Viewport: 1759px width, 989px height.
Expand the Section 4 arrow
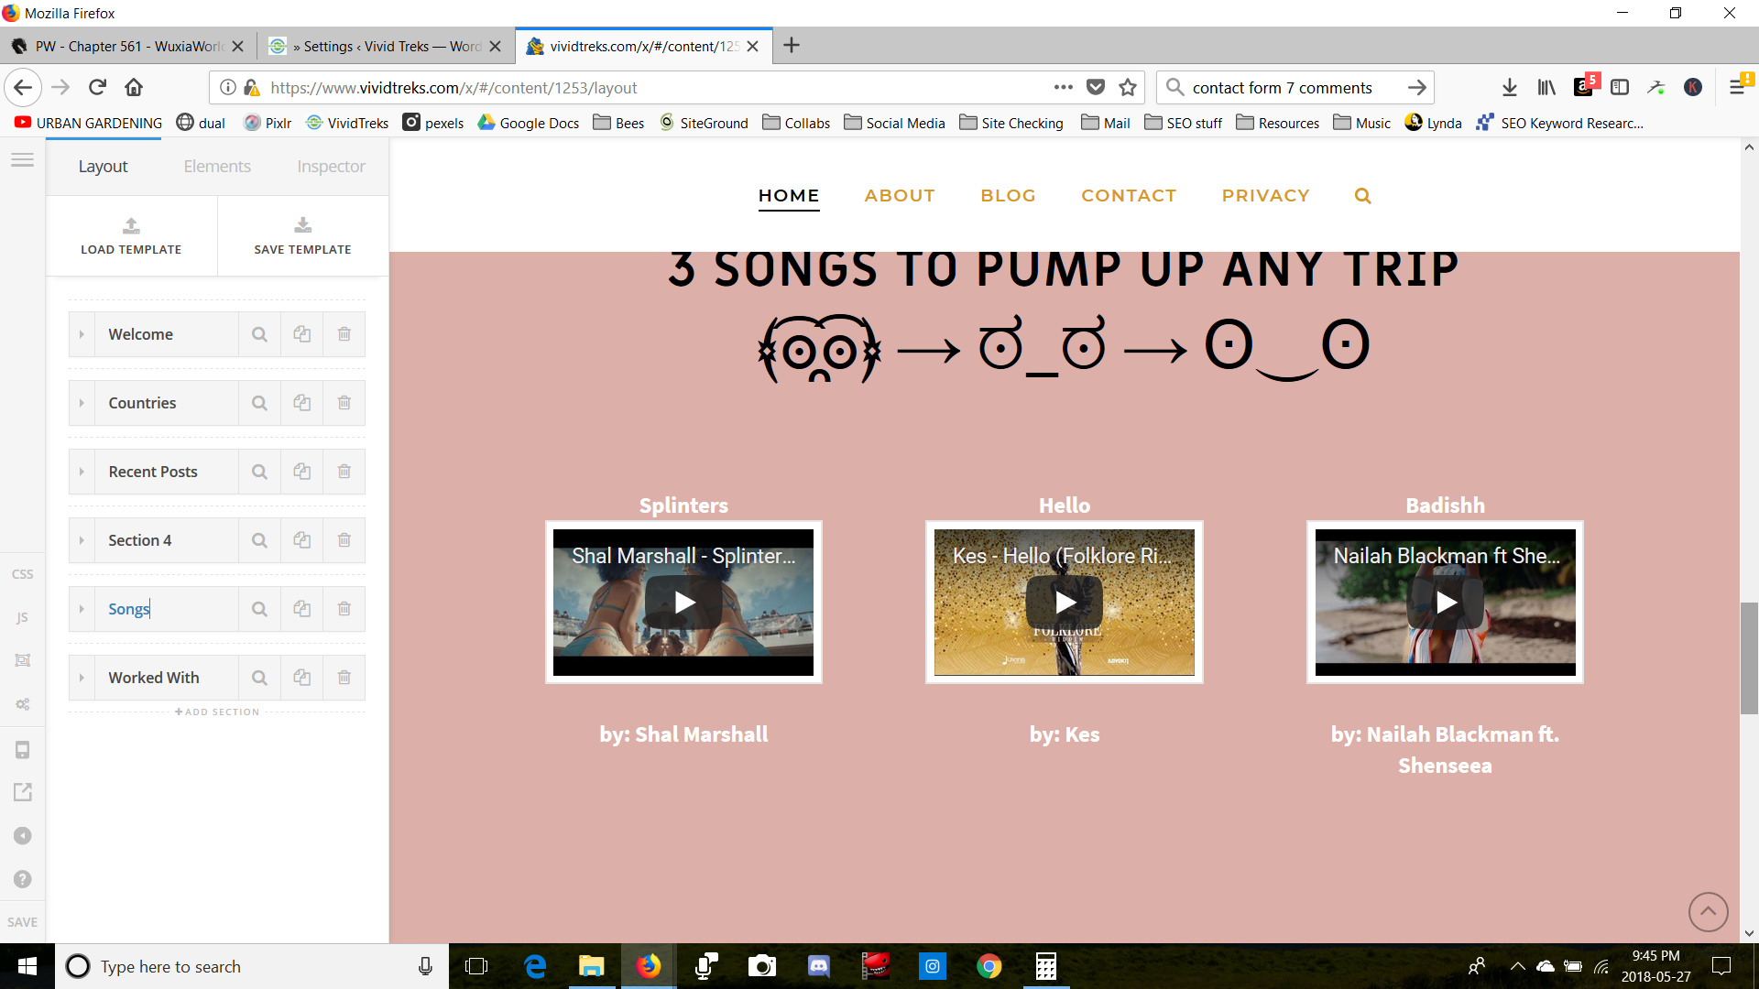point(82,540)
